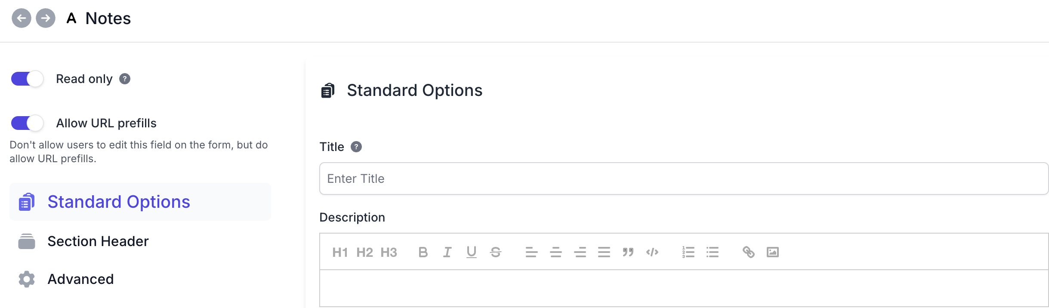Screen dimensions: 1049x308
Task: Open the Advanced settings tab
Action: click(x=80, y=280)
